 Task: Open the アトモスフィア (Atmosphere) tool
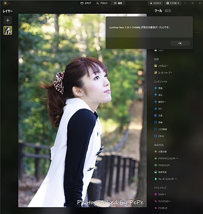point(162,165)
